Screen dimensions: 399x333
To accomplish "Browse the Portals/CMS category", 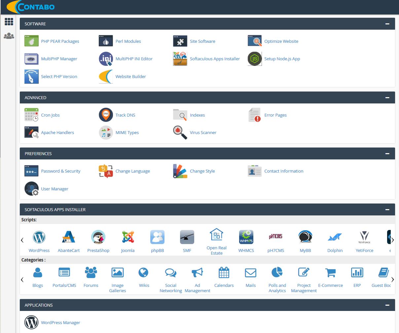I will [x=64, y=278].
